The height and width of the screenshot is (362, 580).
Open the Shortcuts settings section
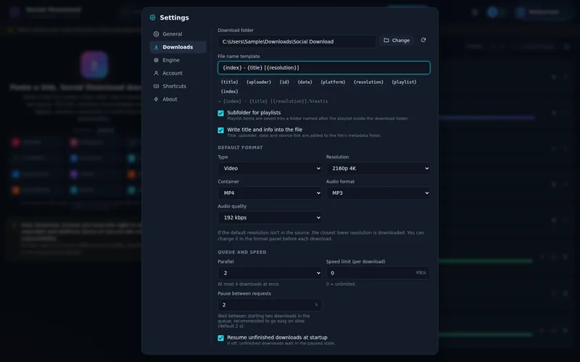178,86
